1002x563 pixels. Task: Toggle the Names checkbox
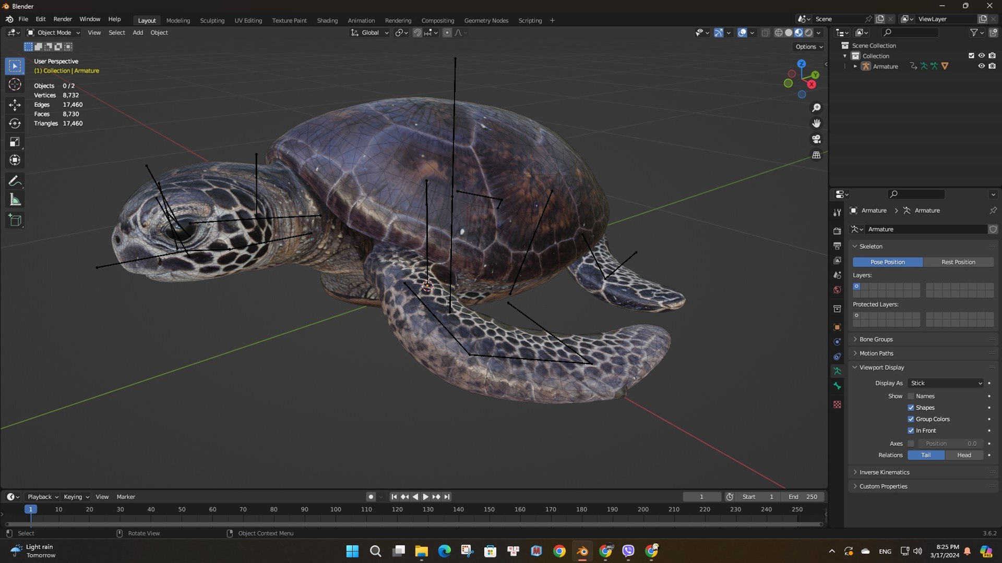click(x=911, y=396)
